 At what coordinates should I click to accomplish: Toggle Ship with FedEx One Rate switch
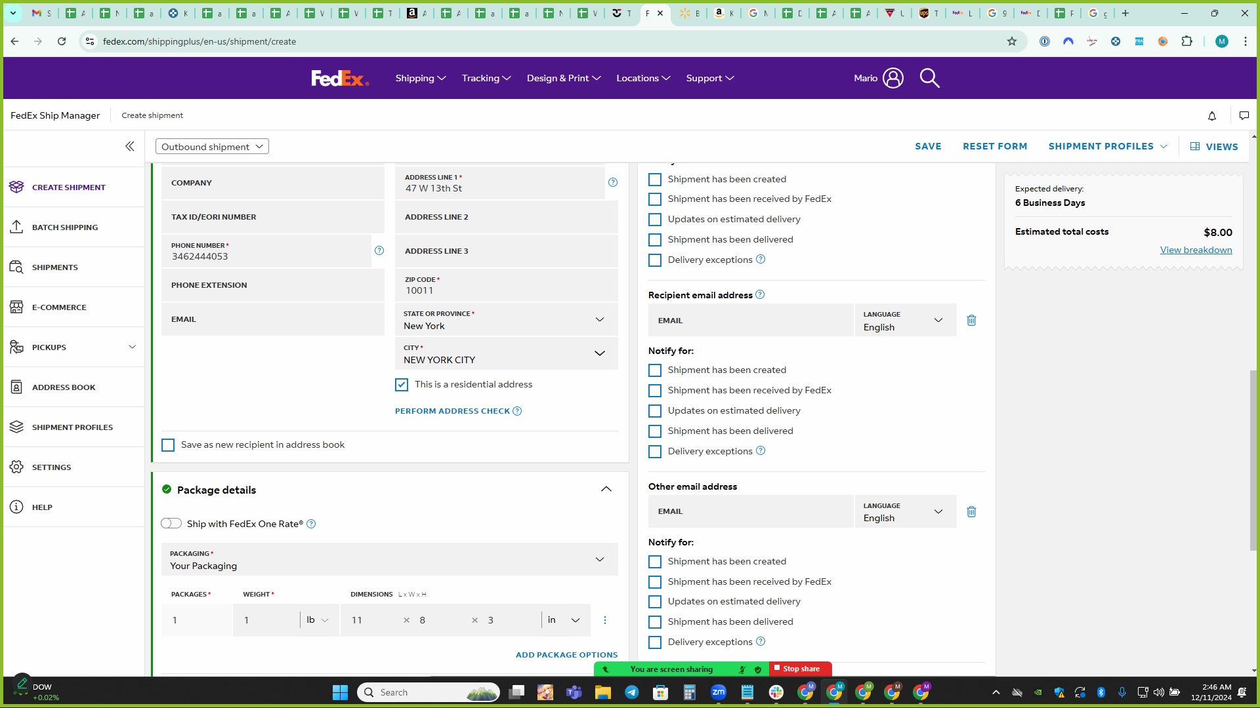click(171, 523)
